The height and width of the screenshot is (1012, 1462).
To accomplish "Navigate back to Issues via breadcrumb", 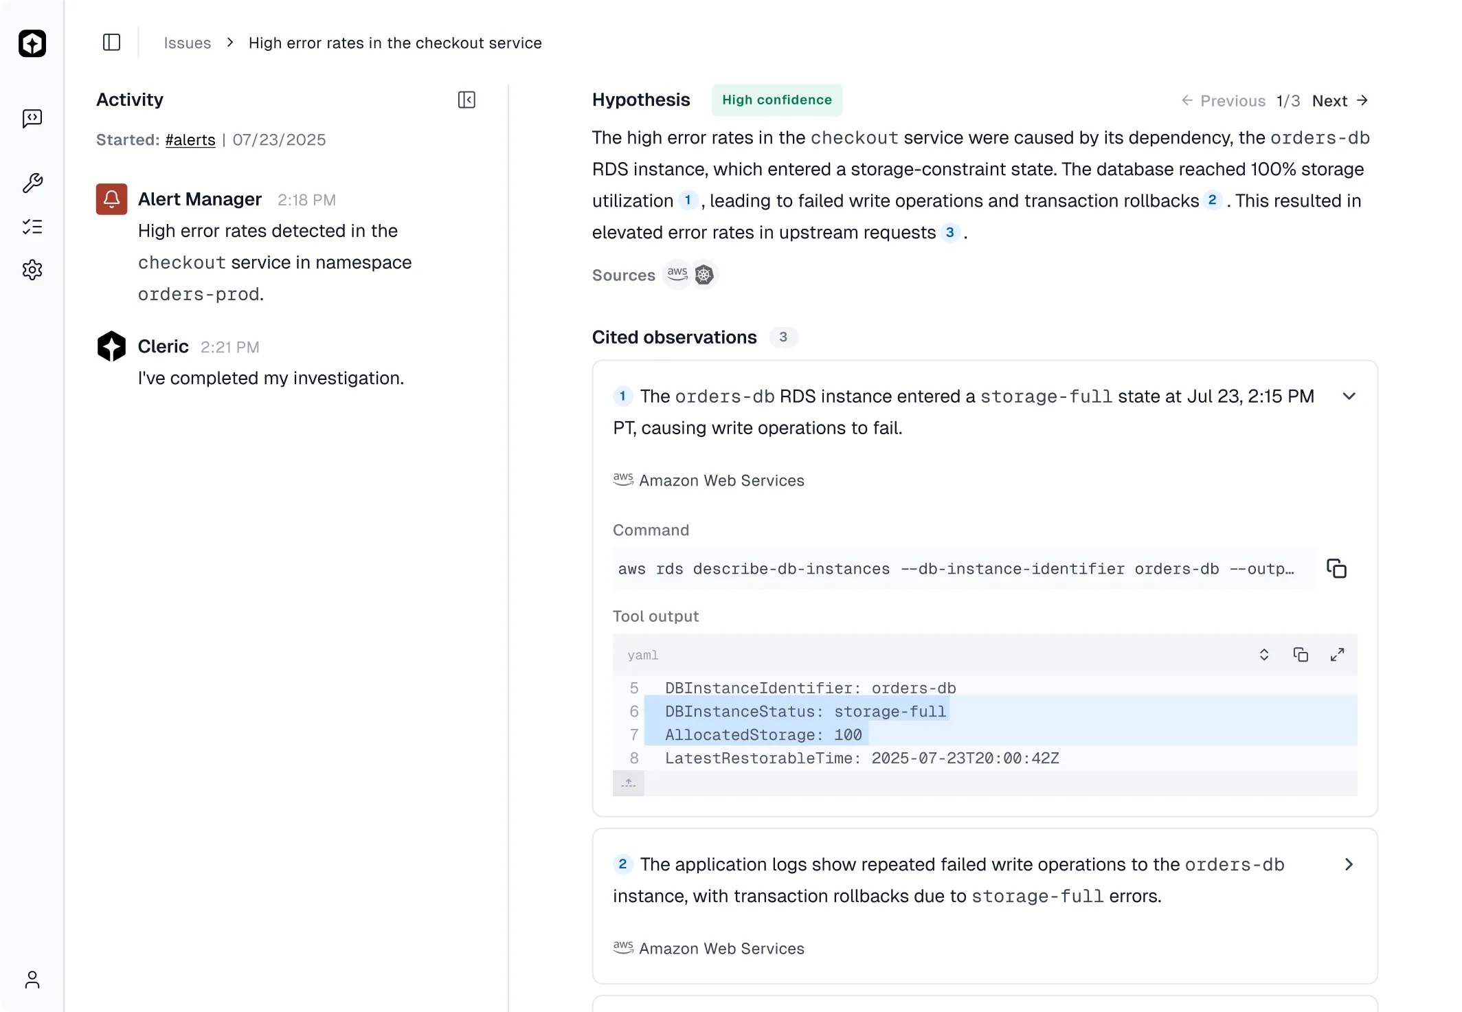I will (x=187, y=43).
